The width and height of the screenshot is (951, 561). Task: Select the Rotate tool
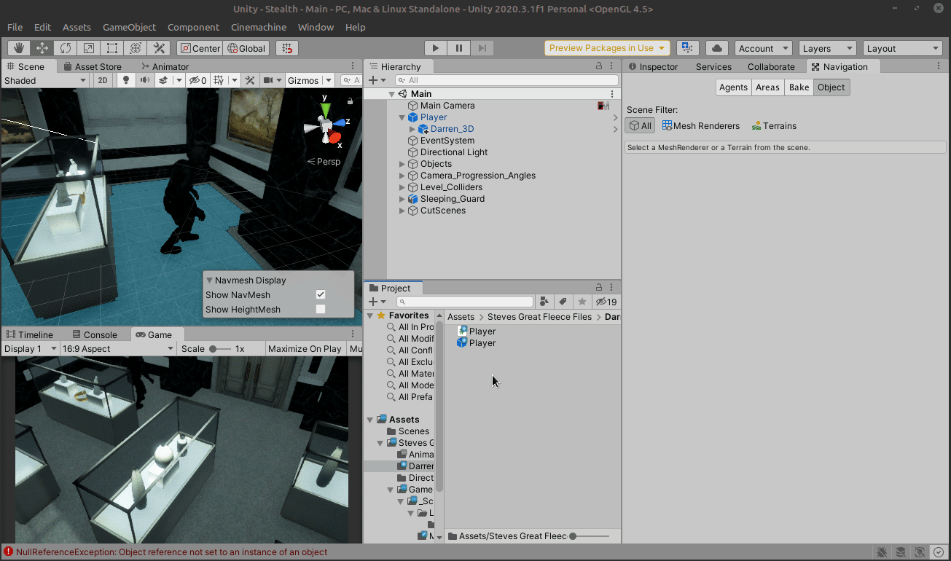click(66, 48)
